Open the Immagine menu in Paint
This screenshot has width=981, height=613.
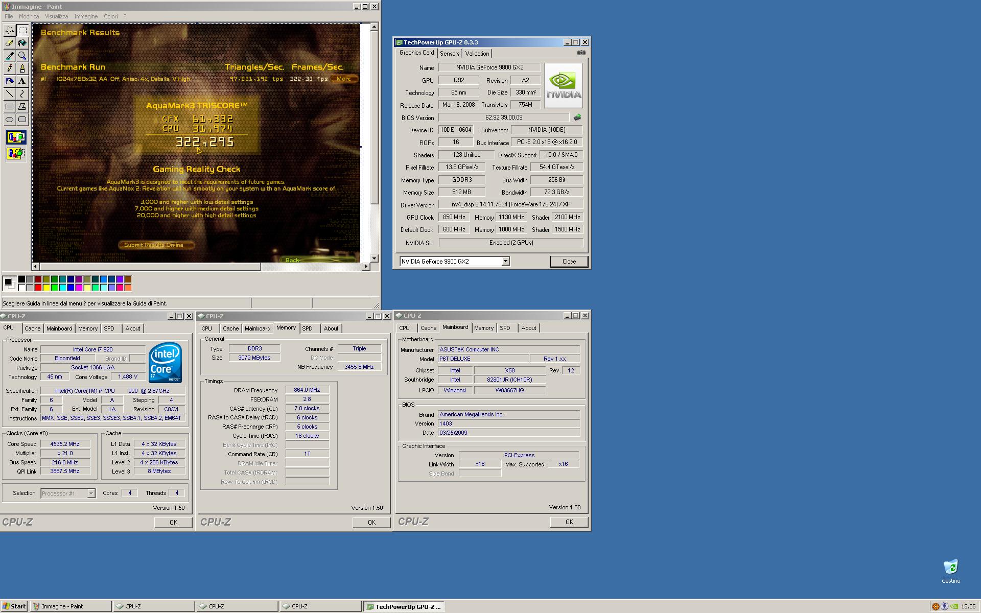(86, 16)
